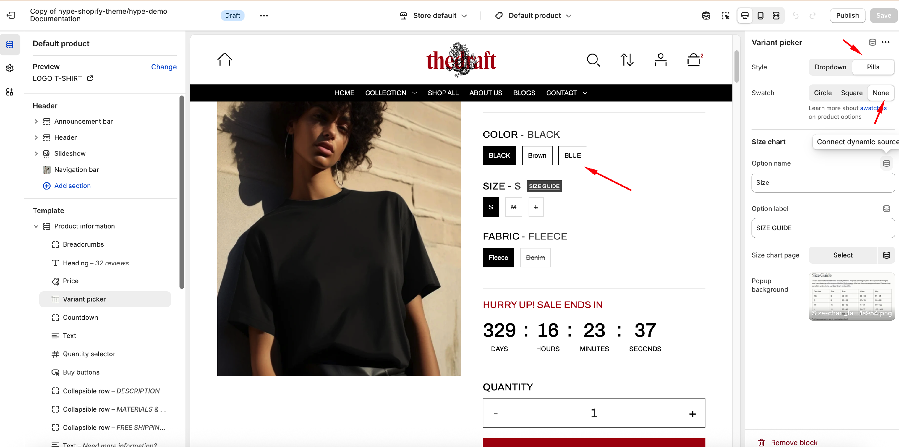The width and height of the screenshot is (899, 447).
Task: Open the Default product template dropdown
Action: pyautogui.click(x=534, y=15)
